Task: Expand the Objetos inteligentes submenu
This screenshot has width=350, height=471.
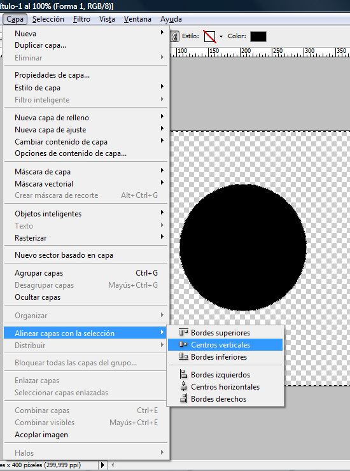Action: (86, 214)
